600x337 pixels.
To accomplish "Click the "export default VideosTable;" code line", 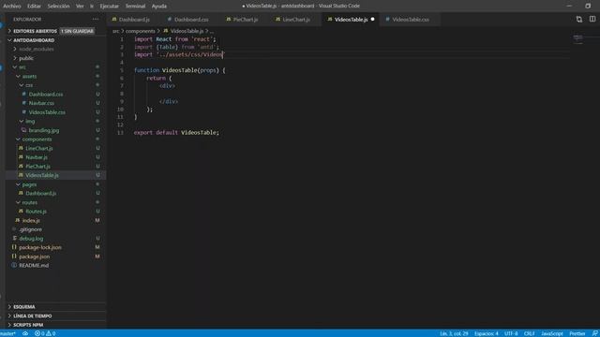I will click(x=176, y=133).
